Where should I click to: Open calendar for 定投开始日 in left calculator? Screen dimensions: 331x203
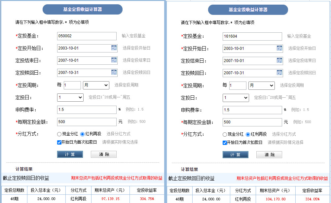114,48
